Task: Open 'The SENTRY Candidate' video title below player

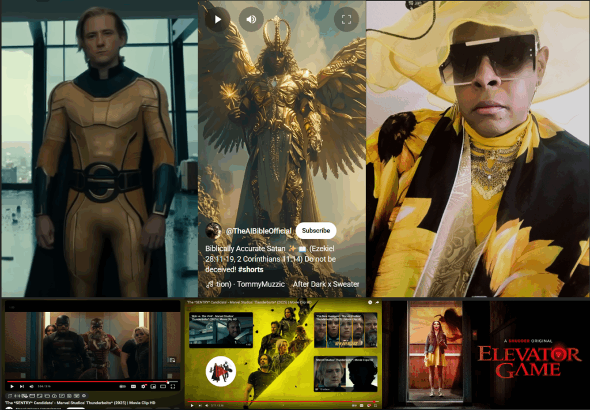Action: click(x=80, y=403)
